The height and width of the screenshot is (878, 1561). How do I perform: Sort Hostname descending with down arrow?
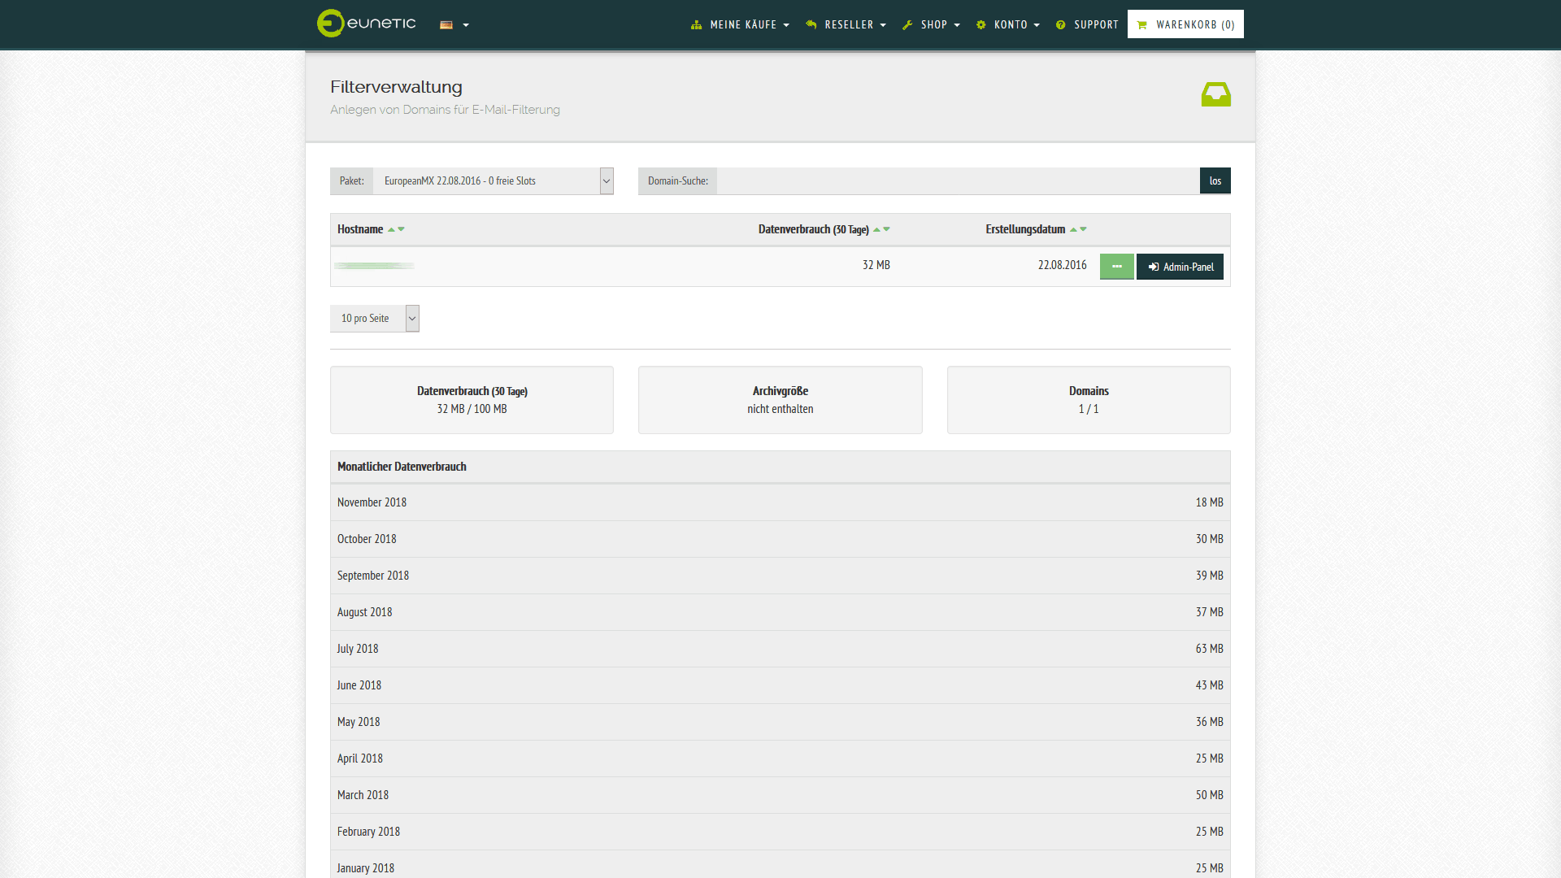402,229
